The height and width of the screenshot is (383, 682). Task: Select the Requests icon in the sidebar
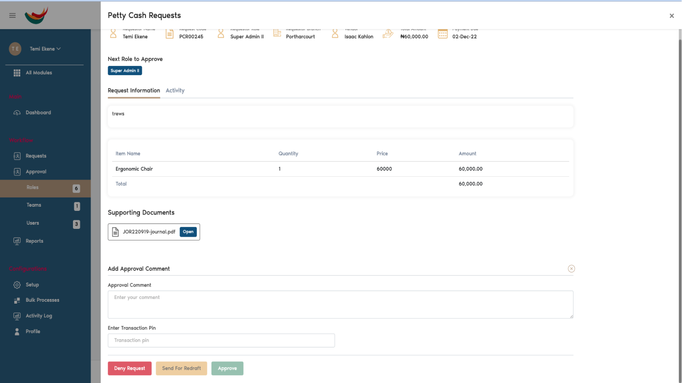[17, 156]
